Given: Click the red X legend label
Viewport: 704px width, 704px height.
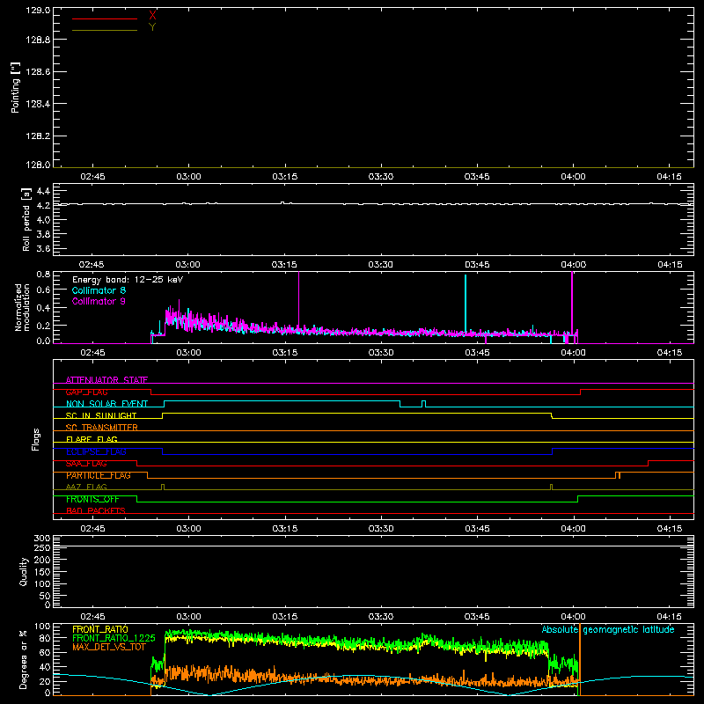Looking at the screenshot, I should point(152,16).
